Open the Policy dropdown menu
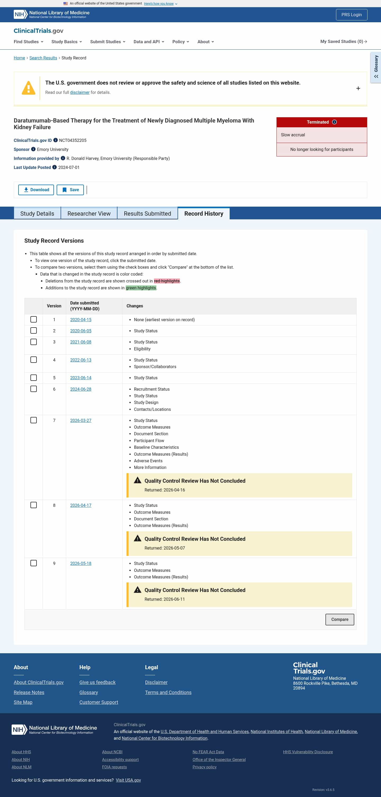This screenshot has height=797, width=381. [x=181, y=41]
